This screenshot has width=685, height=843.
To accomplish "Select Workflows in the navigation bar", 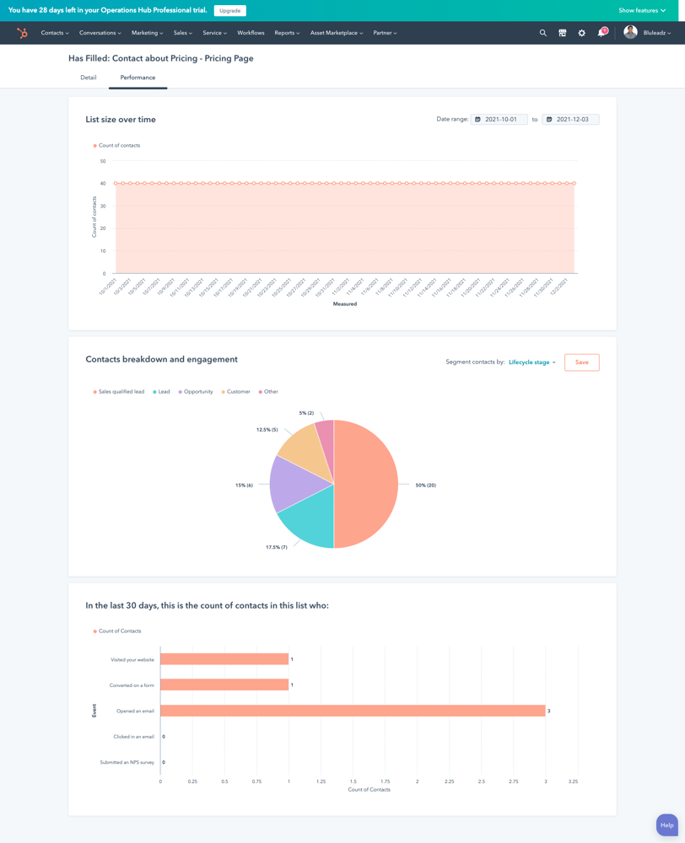I will [250, 32].
